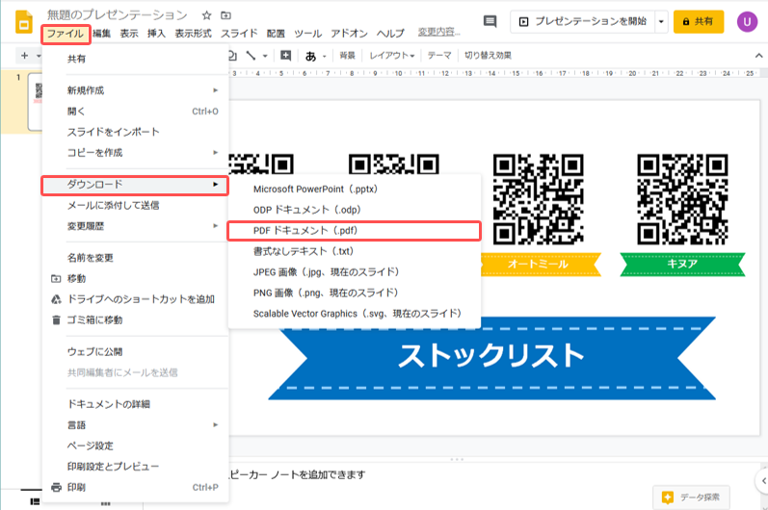Choose 印刷設定とプレビュー
This screenshot has width=768, height=510.
[x=135, y=467]
